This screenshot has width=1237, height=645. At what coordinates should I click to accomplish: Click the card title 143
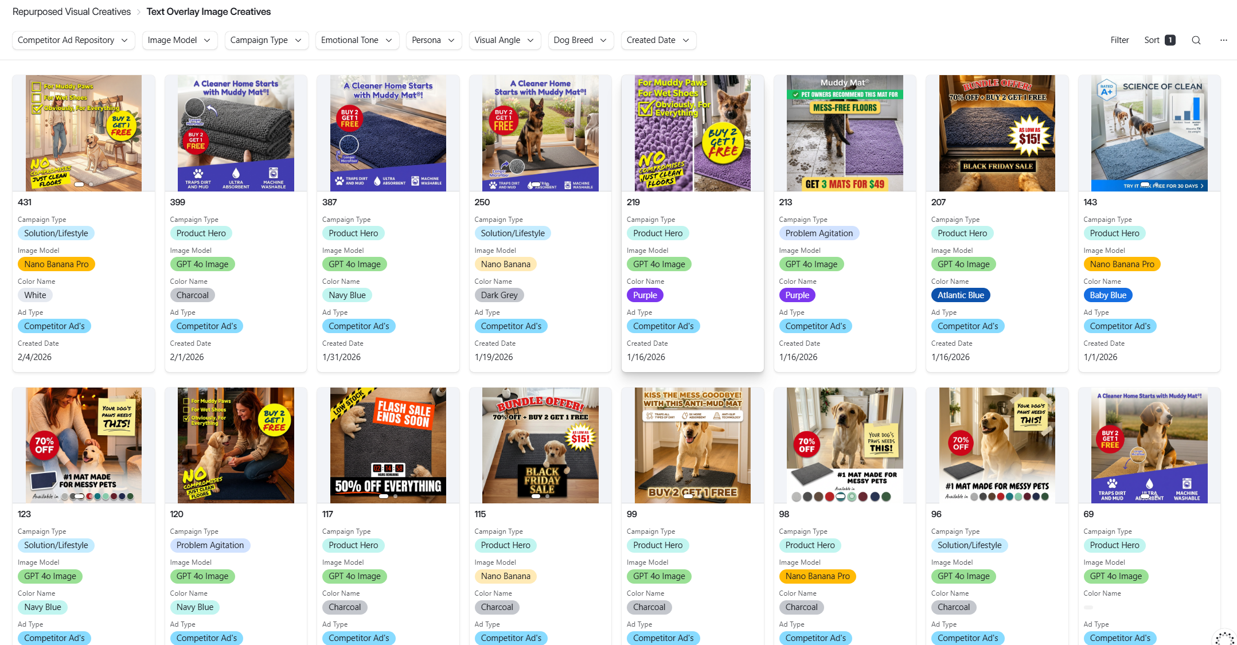(x=1090, y=202)
